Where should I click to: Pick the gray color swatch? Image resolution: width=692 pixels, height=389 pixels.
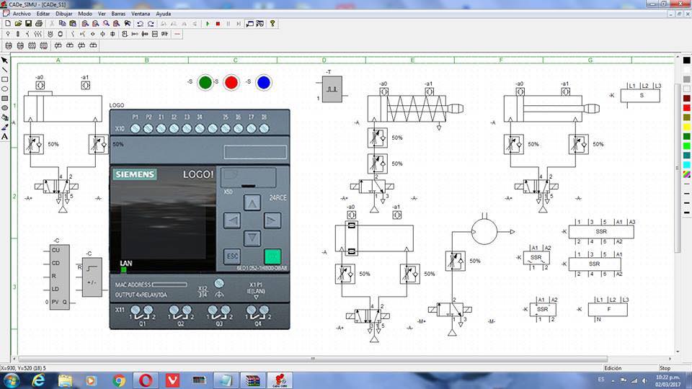[x=687, y=79]
